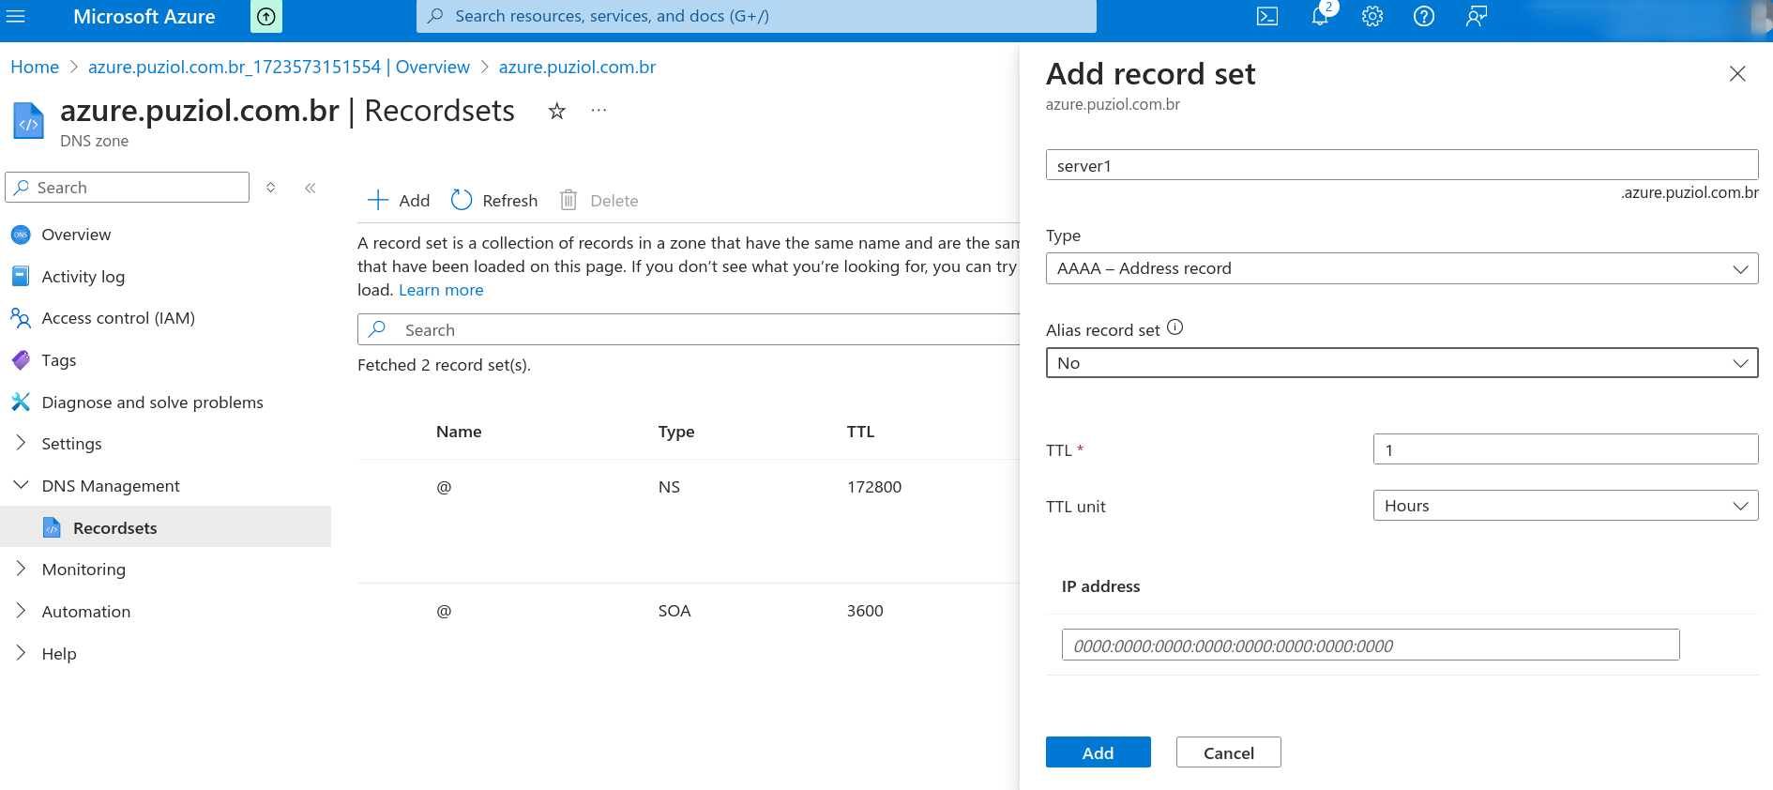1773x790 pixels.
Task: Open portal settings gear icon
Action: coord(1371,16)
